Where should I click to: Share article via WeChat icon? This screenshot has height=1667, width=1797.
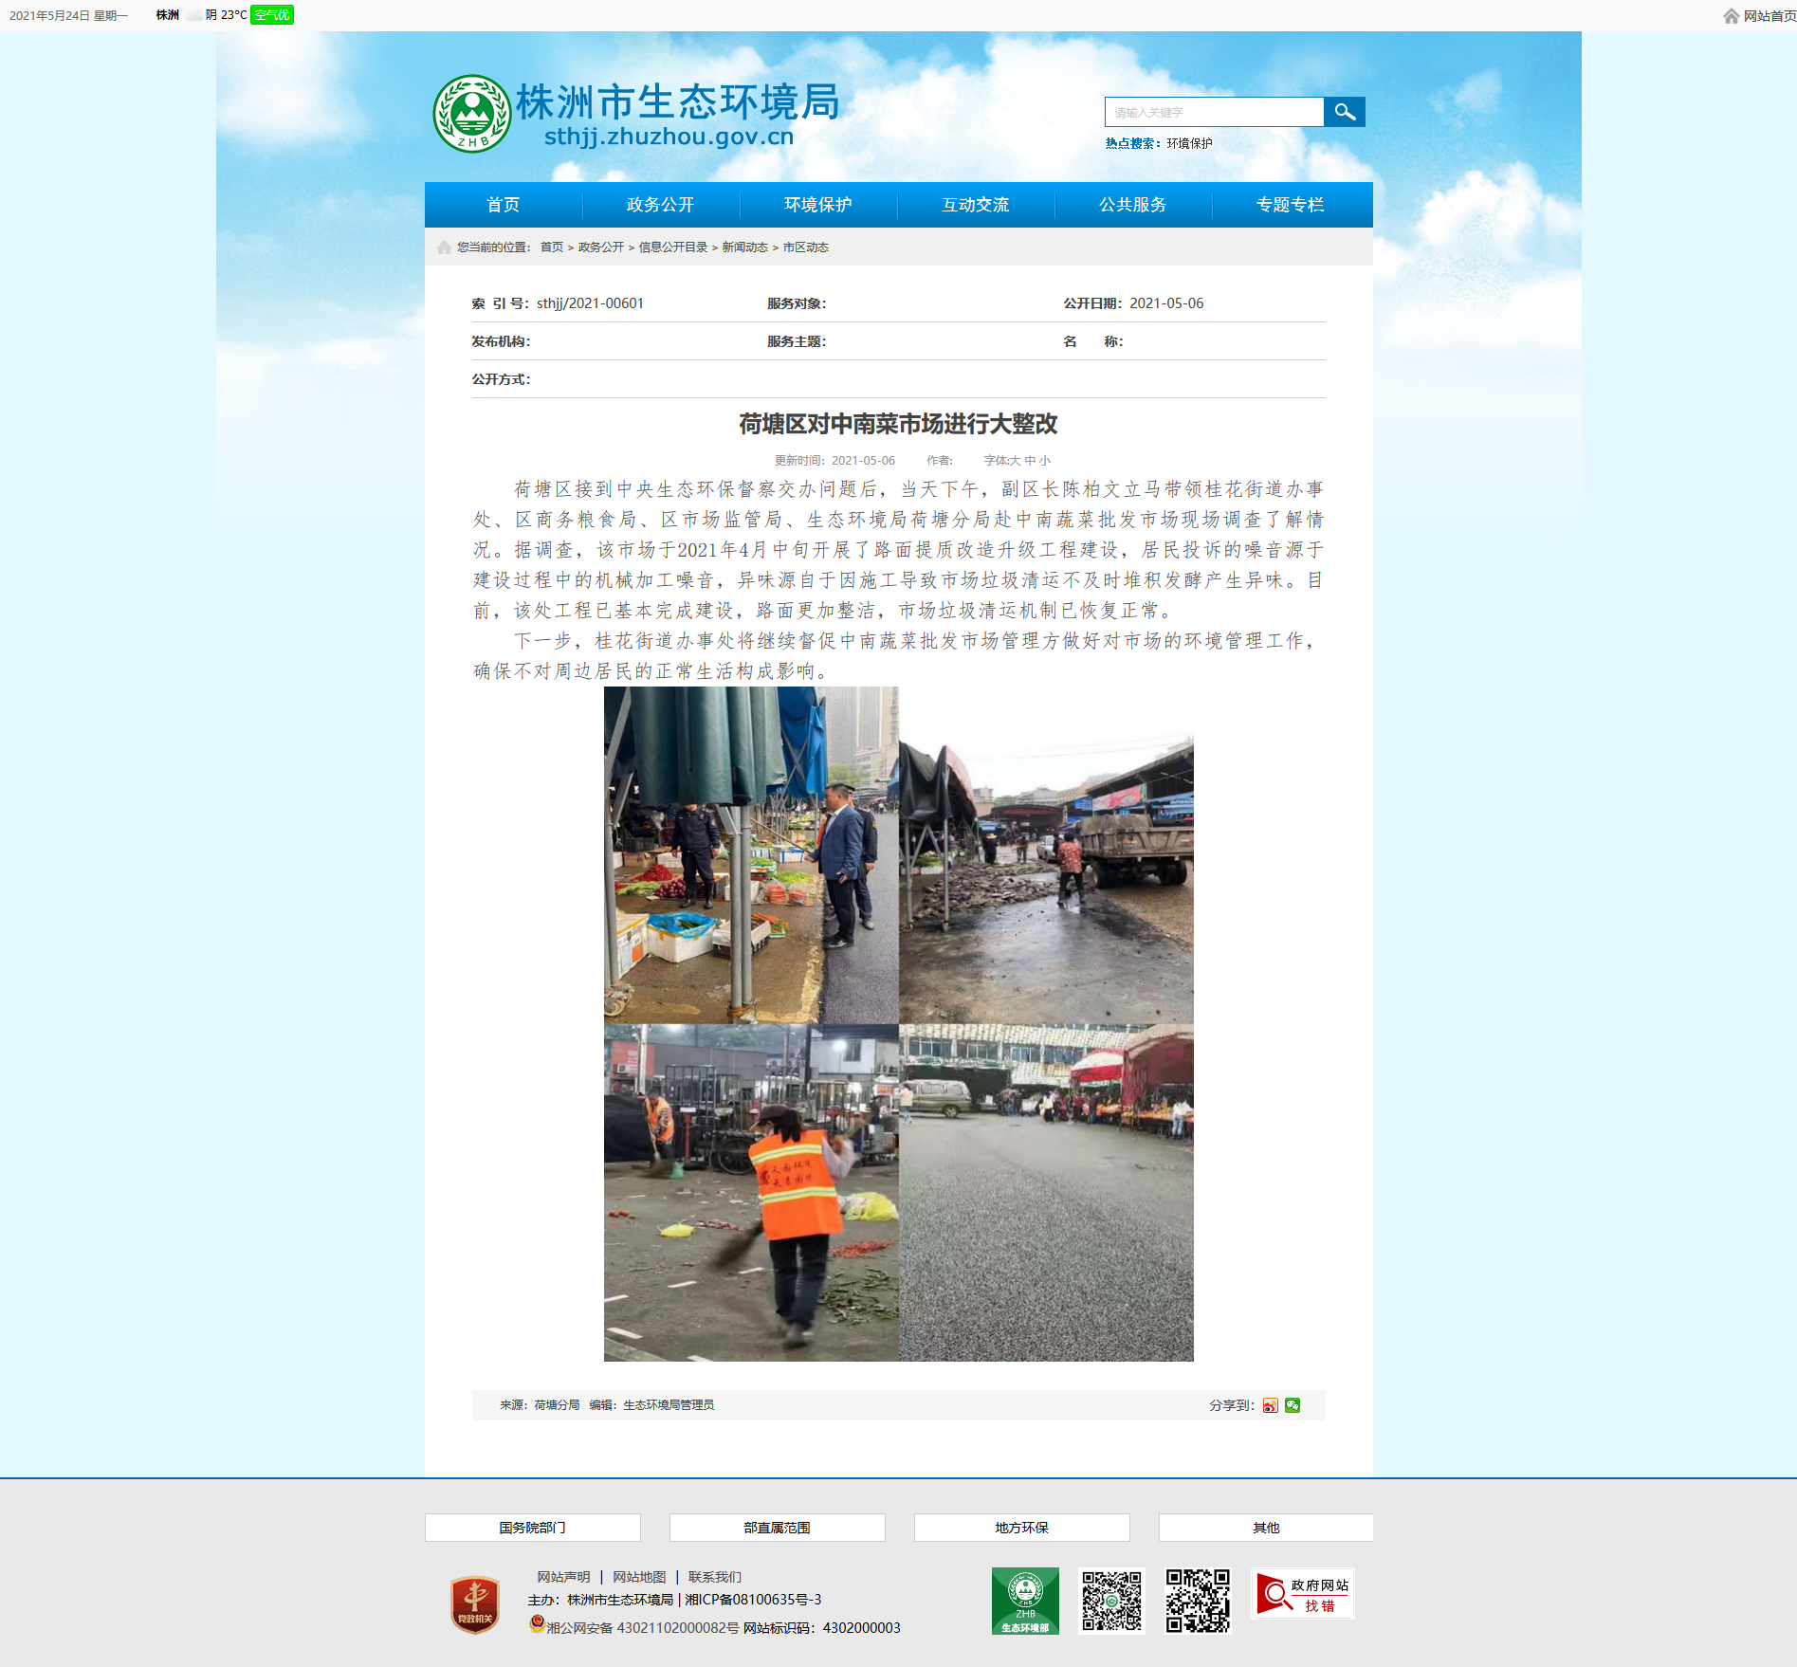[x=1293, y=1405]
